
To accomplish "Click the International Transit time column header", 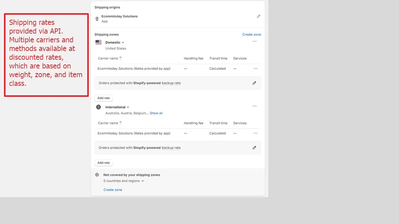I will (x=218, y=123).
